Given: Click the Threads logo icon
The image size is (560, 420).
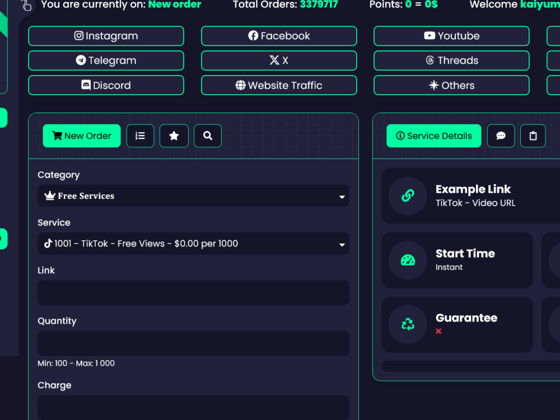Looking at the screenshot, I should [x=430, y=60].
